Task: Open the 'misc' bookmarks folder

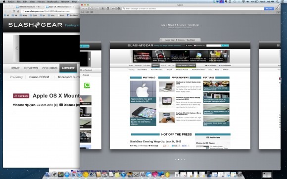Action: (x=51, y=15)
